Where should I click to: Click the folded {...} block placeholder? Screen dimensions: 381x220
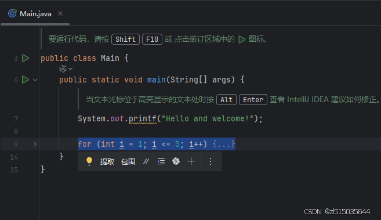[x=224, y=144]
